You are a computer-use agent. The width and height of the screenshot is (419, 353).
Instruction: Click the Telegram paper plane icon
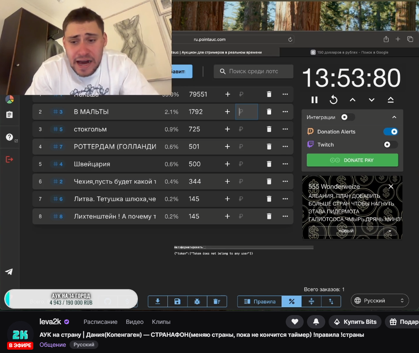click(9, 272)
